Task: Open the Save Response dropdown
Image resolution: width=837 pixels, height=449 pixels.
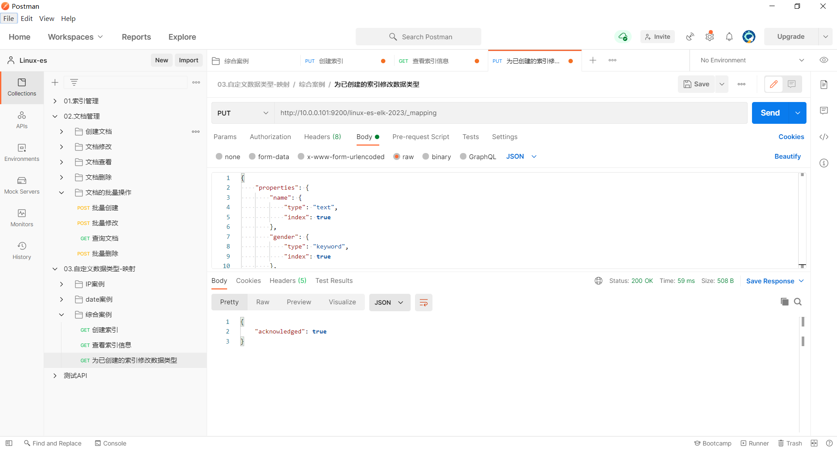Action: pos(775,281)
